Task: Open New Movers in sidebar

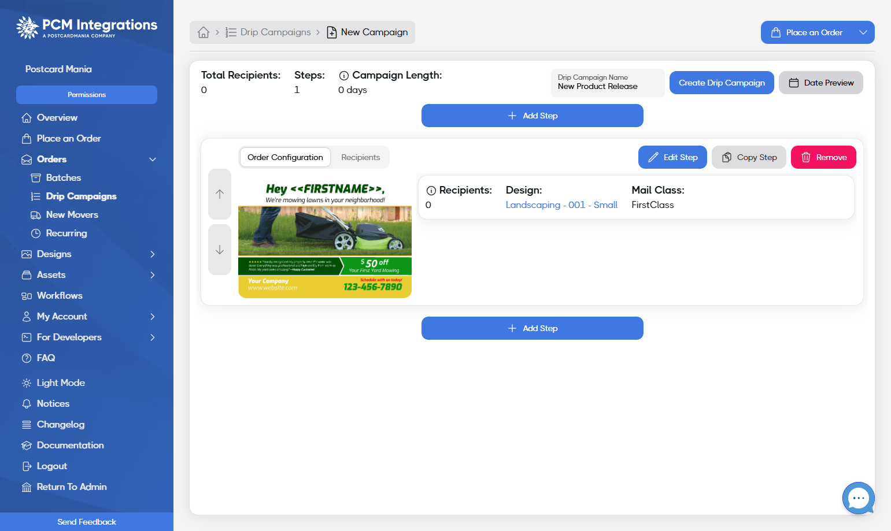Action: 64,215
